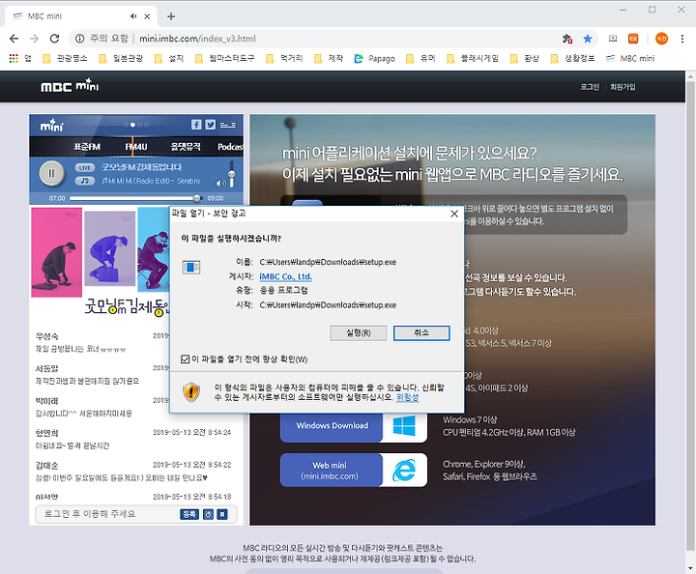This screenshot has height=574, width=696.
Task: Switch to the 올댓뮤직 channel tab
Action: tap(186, 146)
